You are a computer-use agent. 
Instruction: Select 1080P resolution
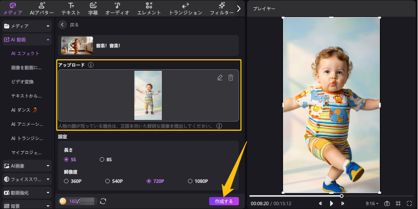190,181
